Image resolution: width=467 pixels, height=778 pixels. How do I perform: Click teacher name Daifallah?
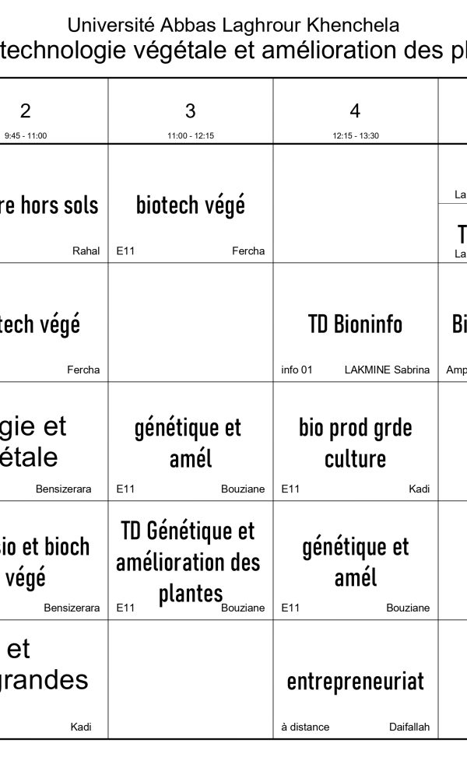(x=409, y=727)
